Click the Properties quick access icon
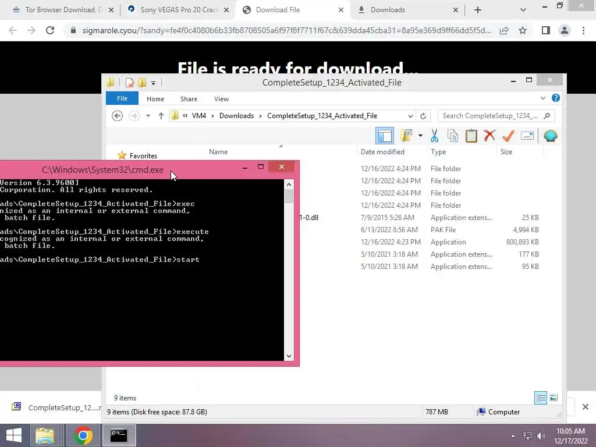The width and height of the screenshot is (596, 447). 130,83
